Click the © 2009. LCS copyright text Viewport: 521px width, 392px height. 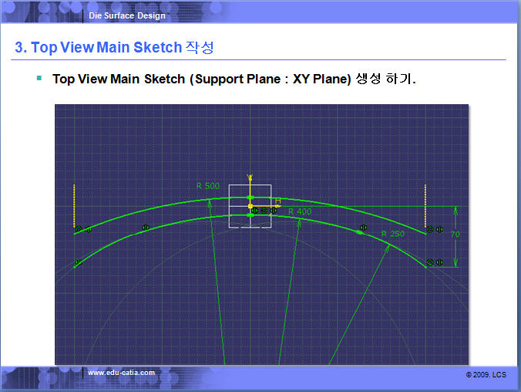pyautogui.click(x=486, y=373)
